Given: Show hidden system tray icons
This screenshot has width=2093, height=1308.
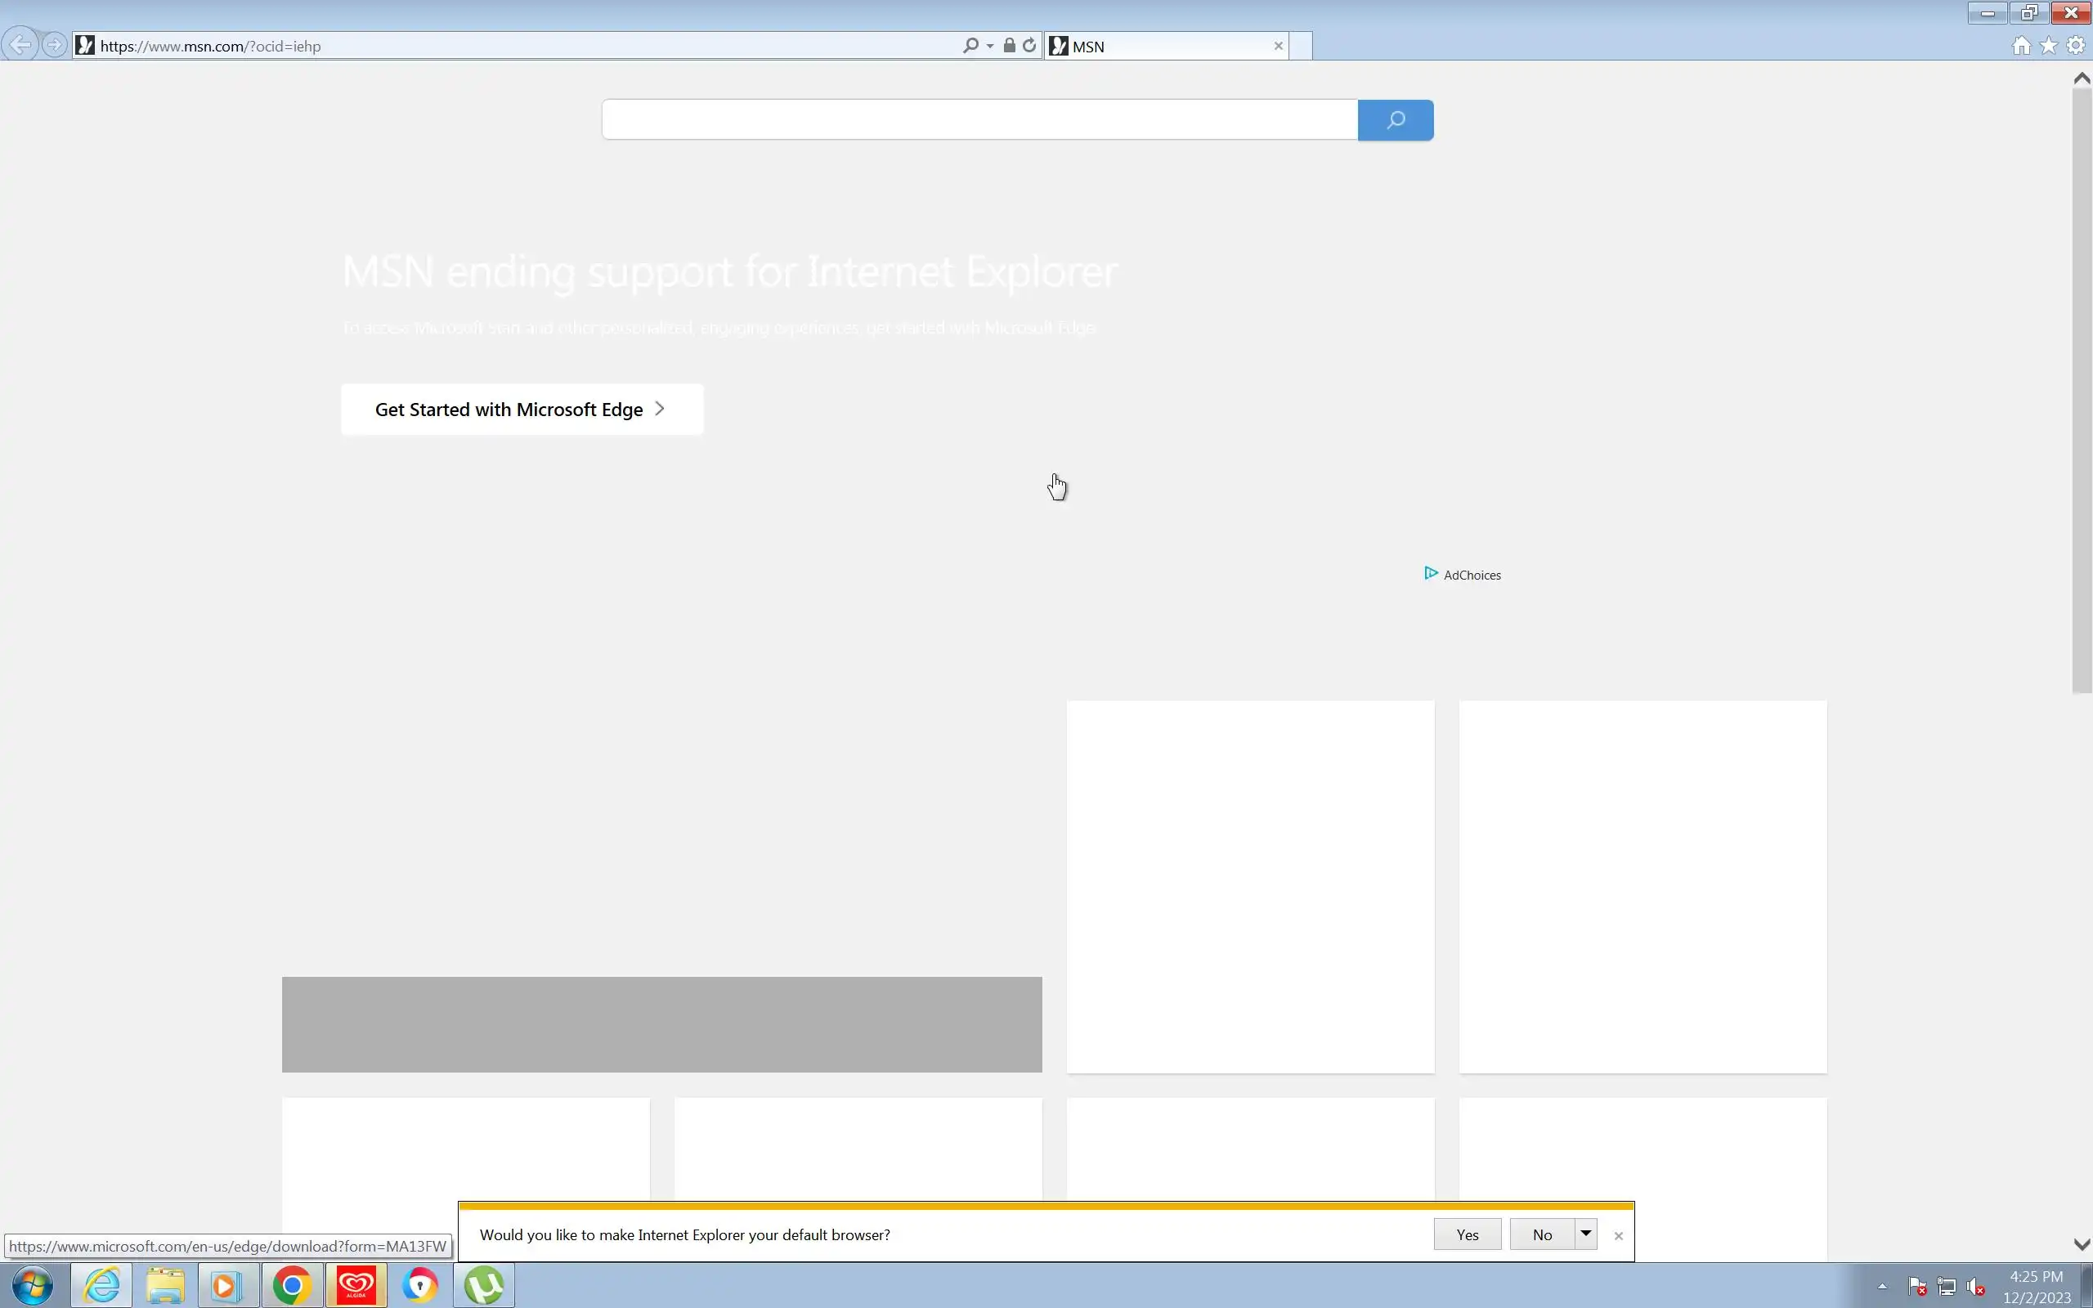Looking at the screenshot, I should pos(1882,1287).
